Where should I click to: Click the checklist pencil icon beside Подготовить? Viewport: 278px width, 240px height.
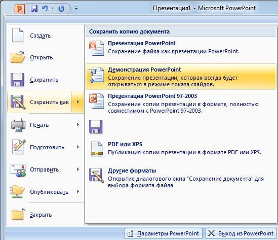pos(18,147)
